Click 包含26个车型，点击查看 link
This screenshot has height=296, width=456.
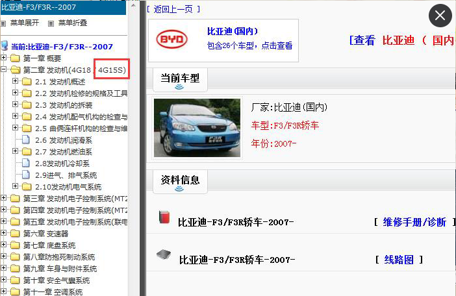click(249, 45)
